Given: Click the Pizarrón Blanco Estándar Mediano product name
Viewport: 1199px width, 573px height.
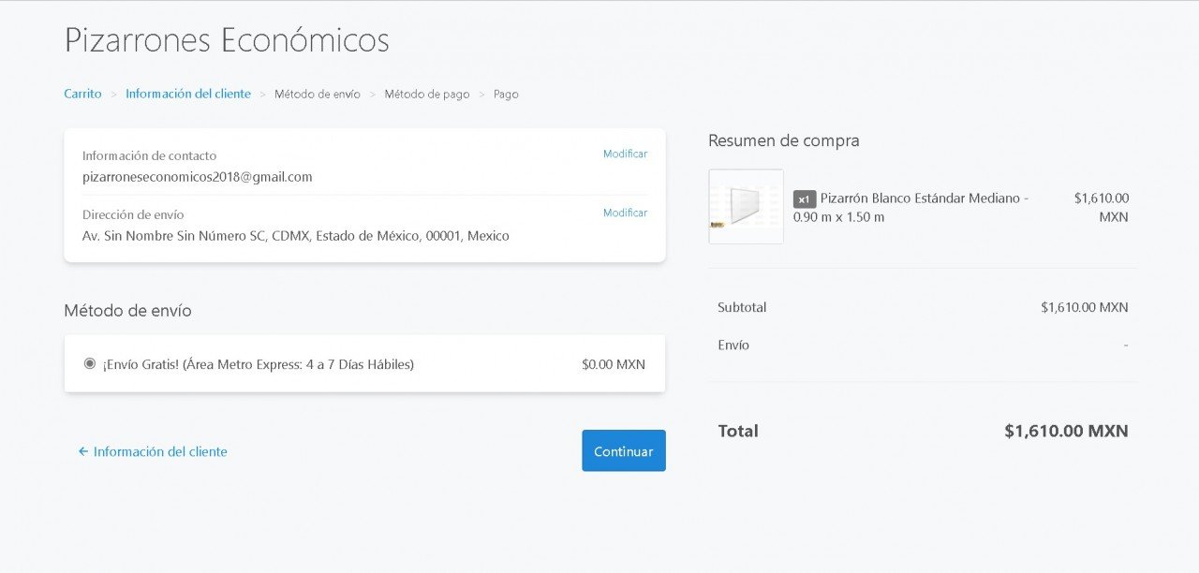Looking at the screenshot, I should [923, 198].
